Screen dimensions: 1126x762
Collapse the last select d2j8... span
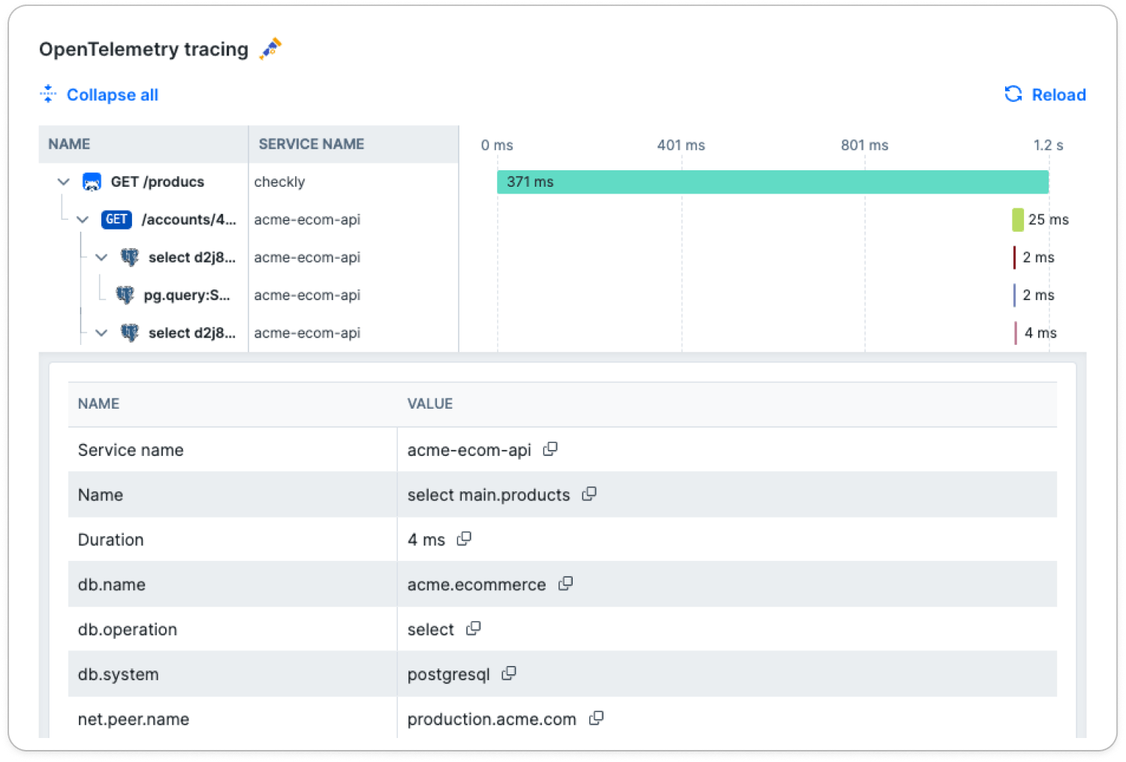pos(101,332)
